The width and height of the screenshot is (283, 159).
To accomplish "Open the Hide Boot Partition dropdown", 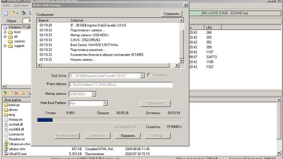I will point(105,103).
